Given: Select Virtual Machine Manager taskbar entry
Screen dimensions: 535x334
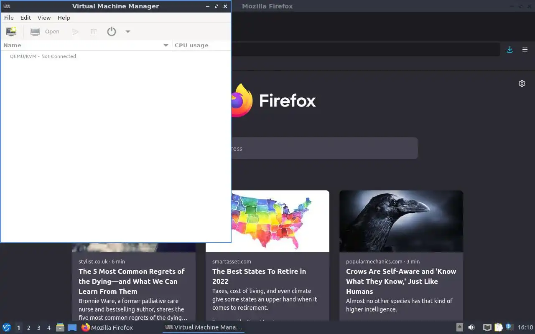Looking at the screenshot, I should [204, 327].
